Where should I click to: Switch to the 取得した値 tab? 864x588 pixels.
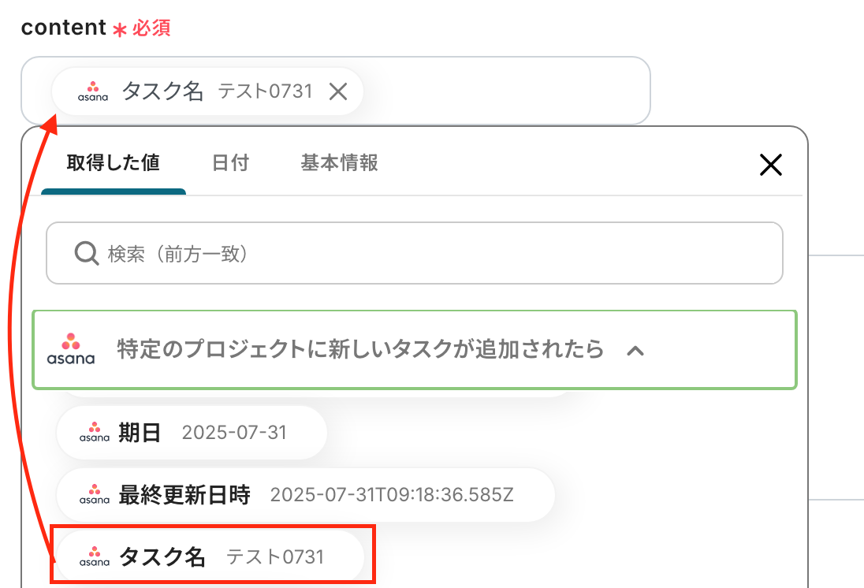[x=114, y=163]
